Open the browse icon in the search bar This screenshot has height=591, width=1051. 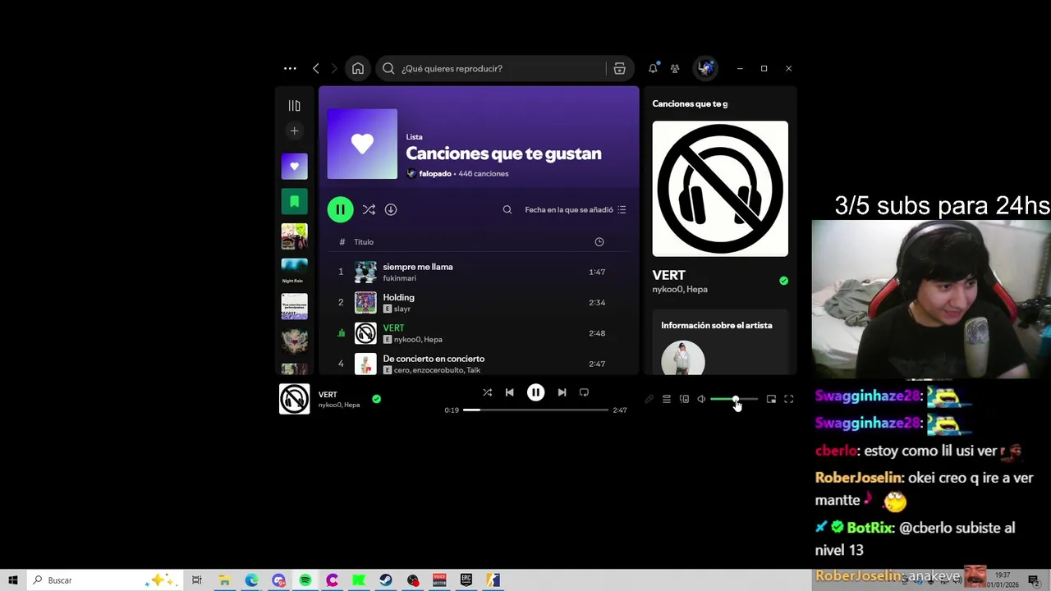coord(620,69)
